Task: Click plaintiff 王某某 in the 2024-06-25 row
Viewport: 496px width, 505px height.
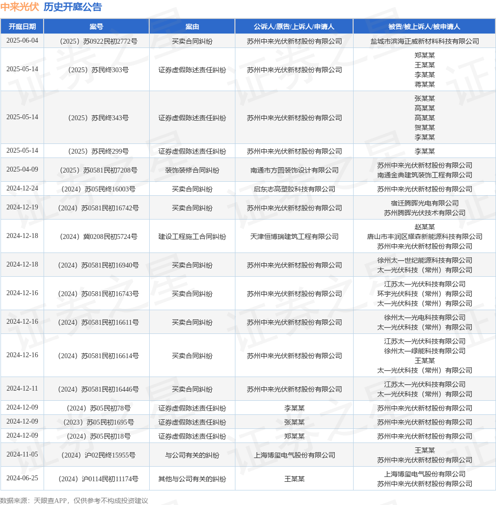Action: point(294,479)
